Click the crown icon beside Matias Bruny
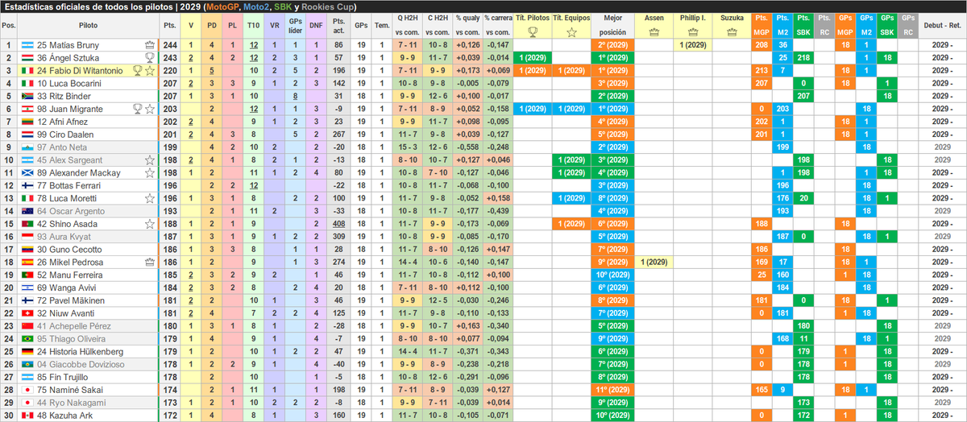 (x=150, y=45)
